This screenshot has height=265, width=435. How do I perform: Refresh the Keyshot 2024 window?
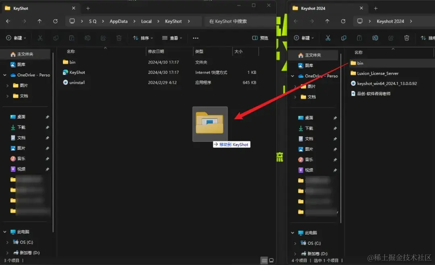pos(343,21)
